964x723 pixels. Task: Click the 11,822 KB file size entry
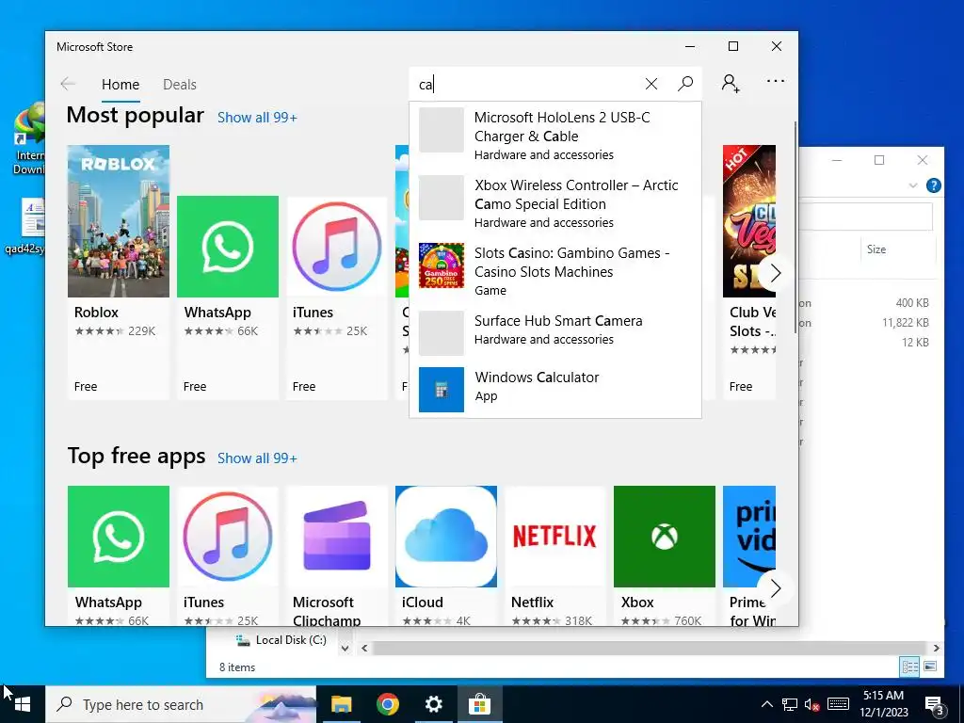pos(905,323)
